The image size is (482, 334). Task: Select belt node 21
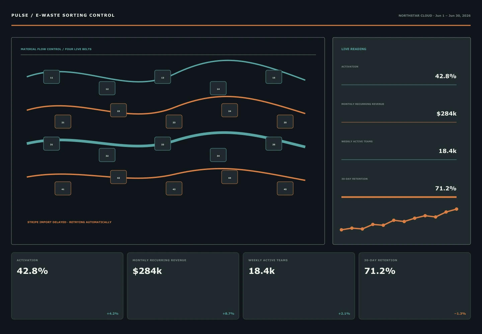63,122
